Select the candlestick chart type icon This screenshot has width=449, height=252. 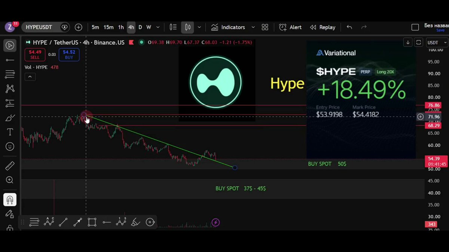click(187, 27)
